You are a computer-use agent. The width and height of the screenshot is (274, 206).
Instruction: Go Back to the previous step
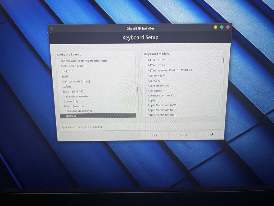coord(154,135)
